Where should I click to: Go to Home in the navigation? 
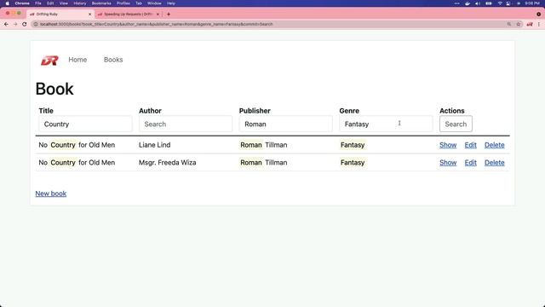(77, 60)
